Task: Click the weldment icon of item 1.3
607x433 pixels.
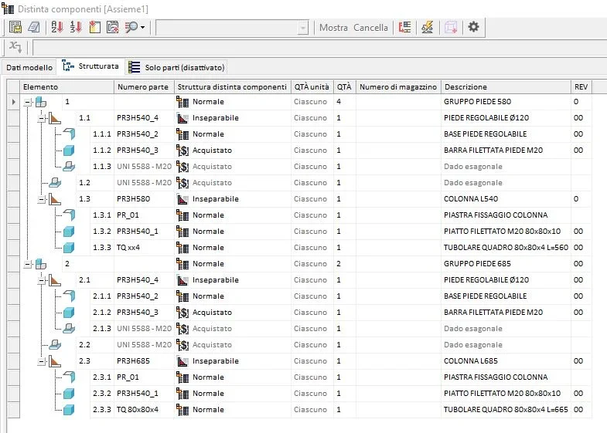Action: 55,199
